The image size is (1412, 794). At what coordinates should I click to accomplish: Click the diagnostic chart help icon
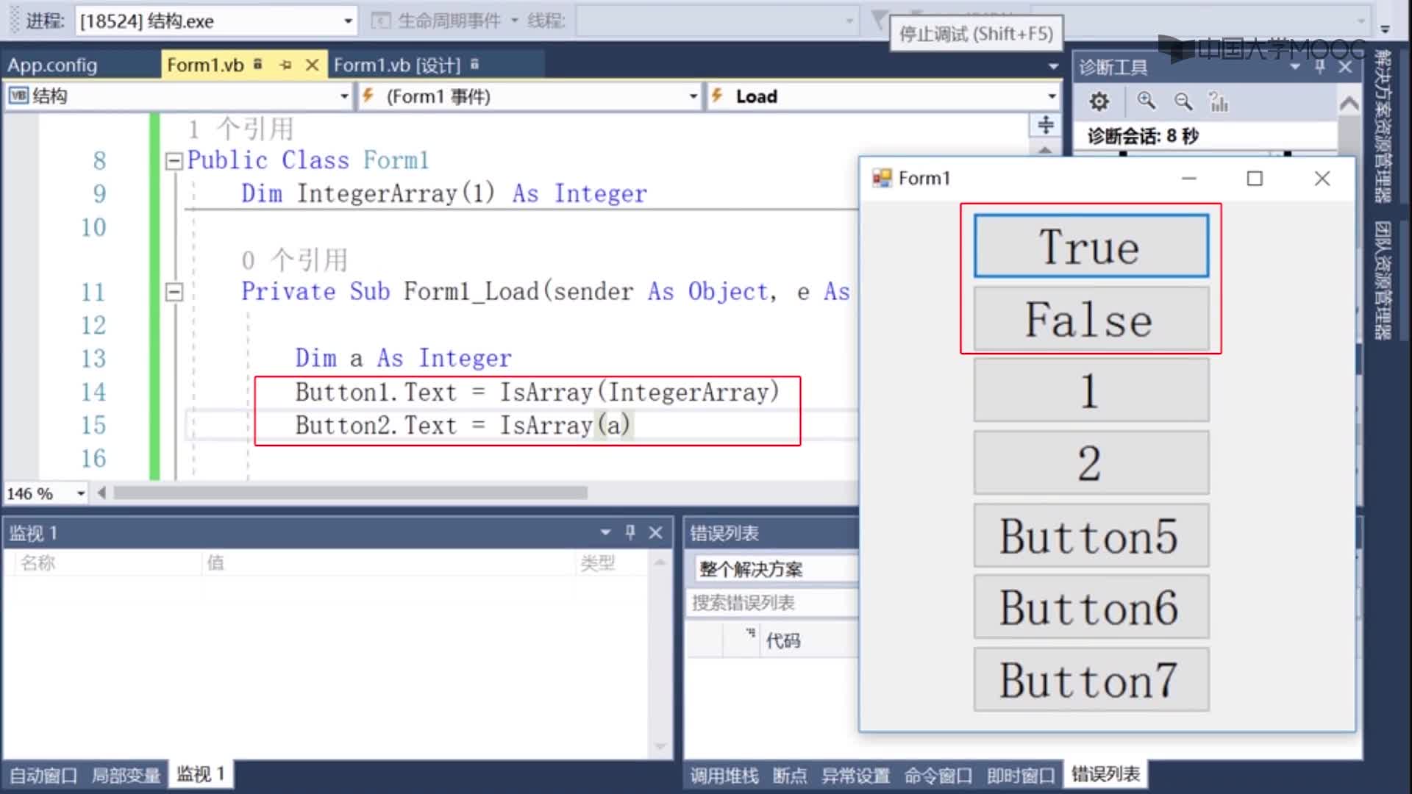(1219, 101)
